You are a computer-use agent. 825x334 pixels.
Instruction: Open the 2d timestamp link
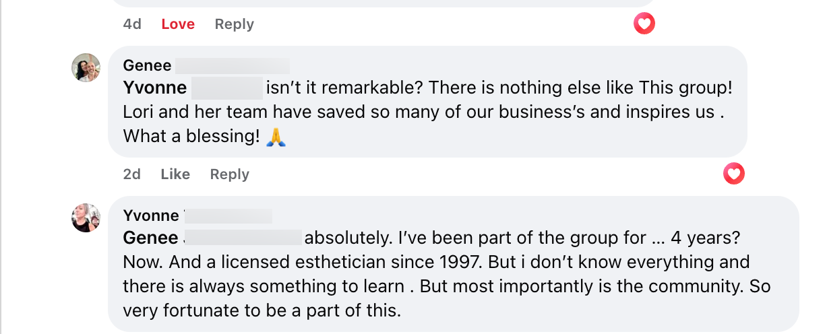tap(132, 174)
